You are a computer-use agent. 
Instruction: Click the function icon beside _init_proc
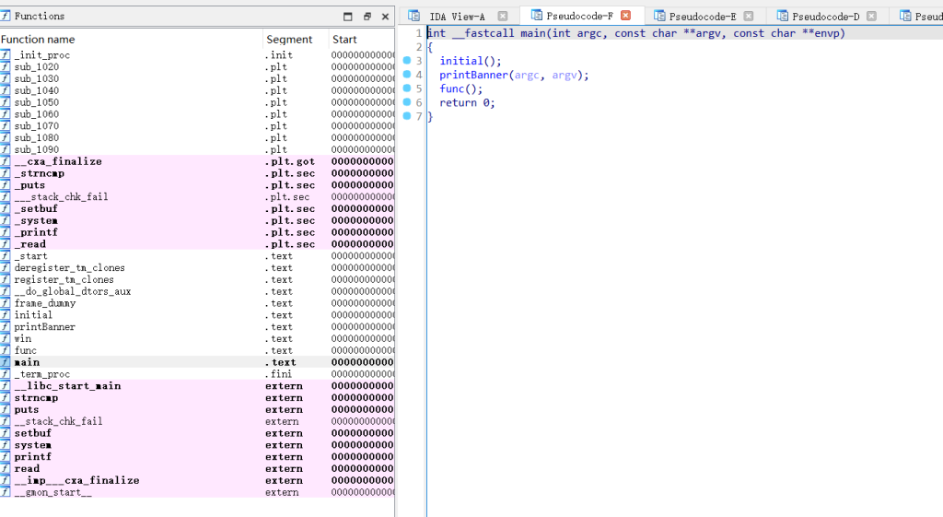[x=6, y=54]
